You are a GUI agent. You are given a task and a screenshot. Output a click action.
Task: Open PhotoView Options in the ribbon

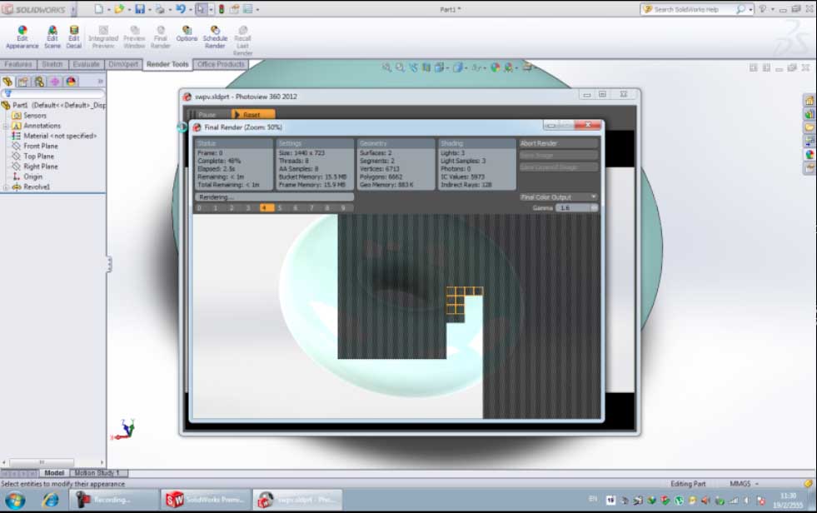[x=187, y=34]
